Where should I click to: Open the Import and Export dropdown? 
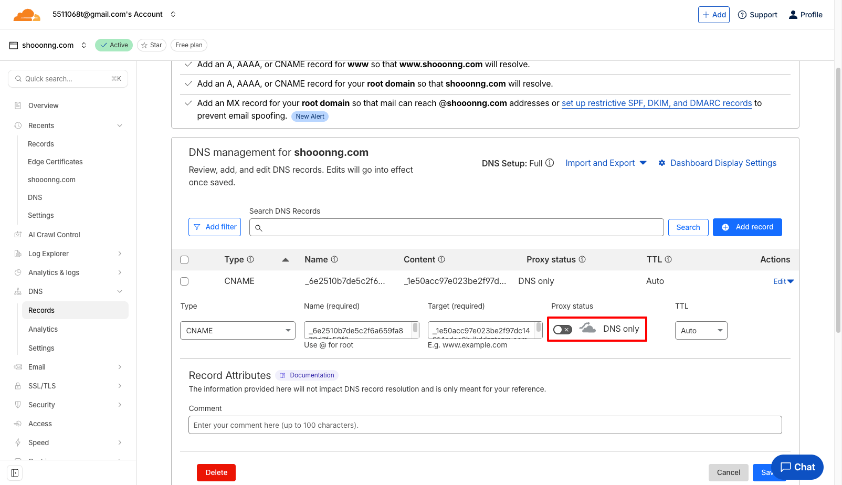pyautogui.click(x=606, y=163)
